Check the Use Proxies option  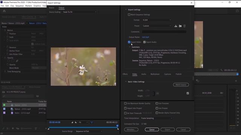click(x=157, y=108)
